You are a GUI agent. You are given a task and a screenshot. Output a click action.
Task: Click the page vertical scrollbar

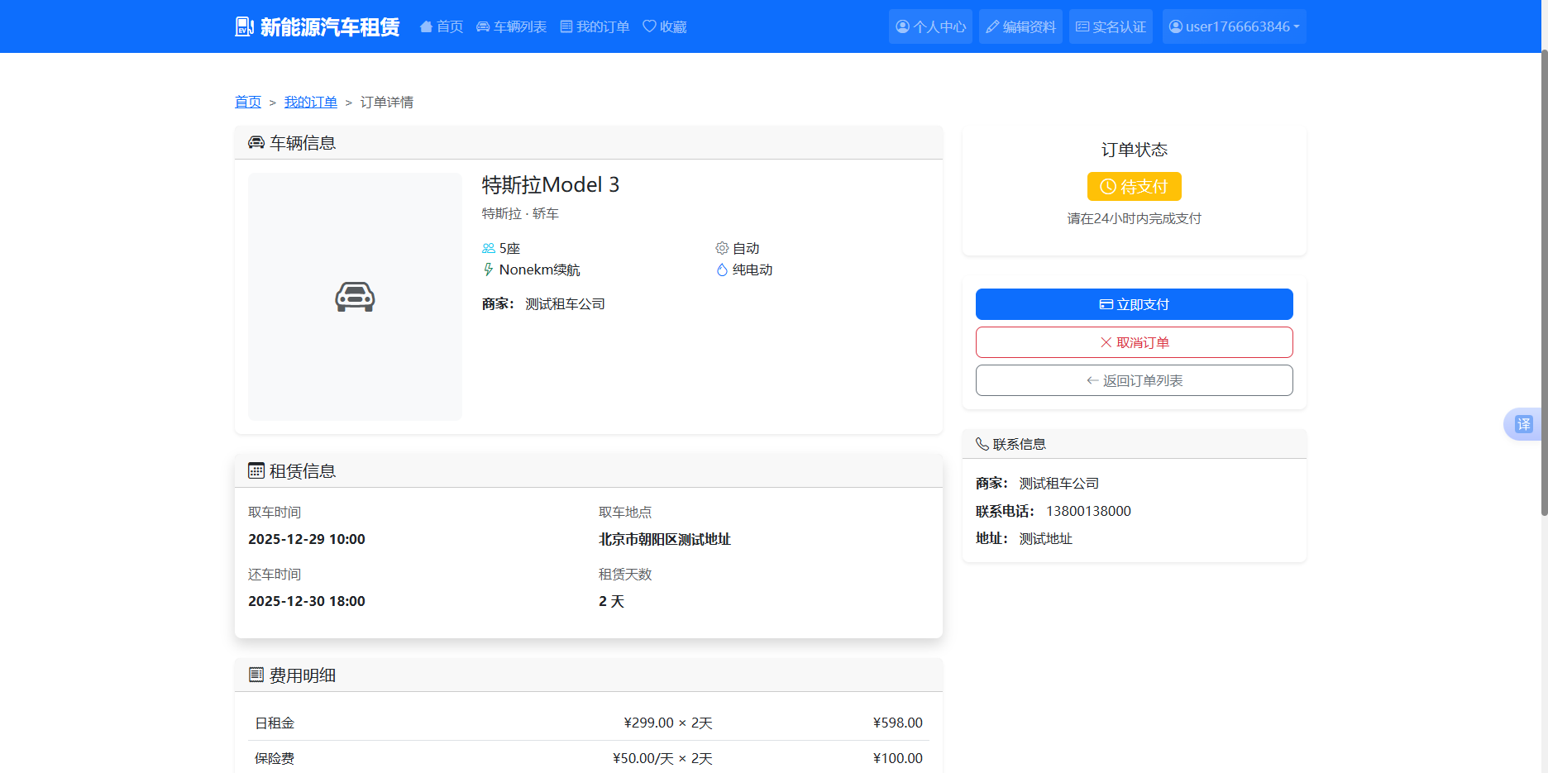1544,283
